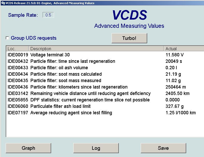Click the 2405.50 km value
204x157 pixels.
point(177,93)
